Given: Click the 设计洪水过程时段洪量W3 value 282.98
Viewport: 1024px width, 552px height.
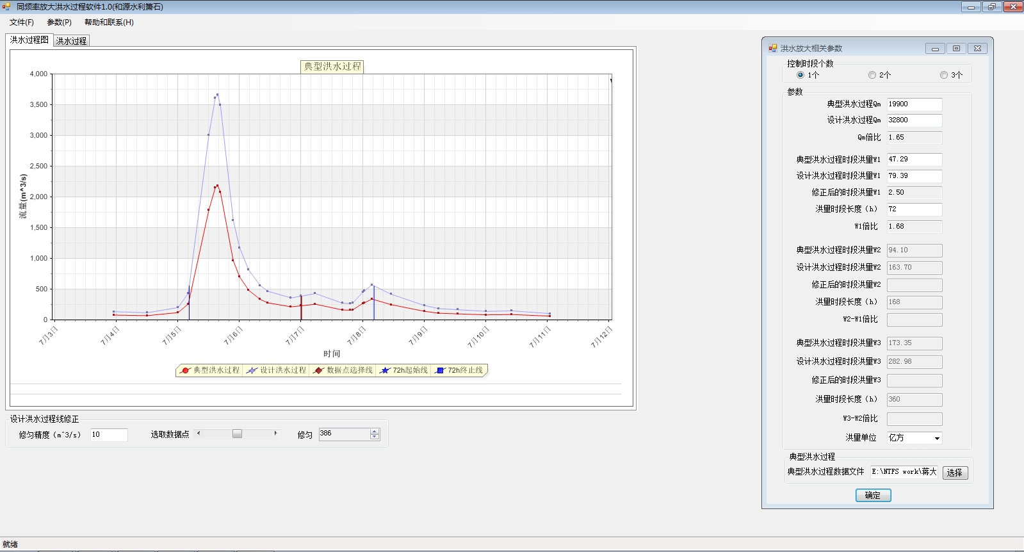Looking at the screenshot, I should pos(914,362).
